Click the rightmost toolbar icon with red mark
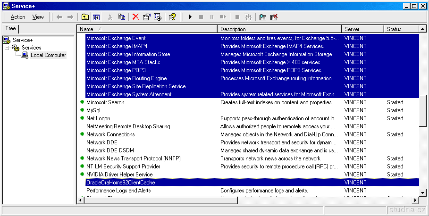This screenshot has width=429, height=216. 274,17
